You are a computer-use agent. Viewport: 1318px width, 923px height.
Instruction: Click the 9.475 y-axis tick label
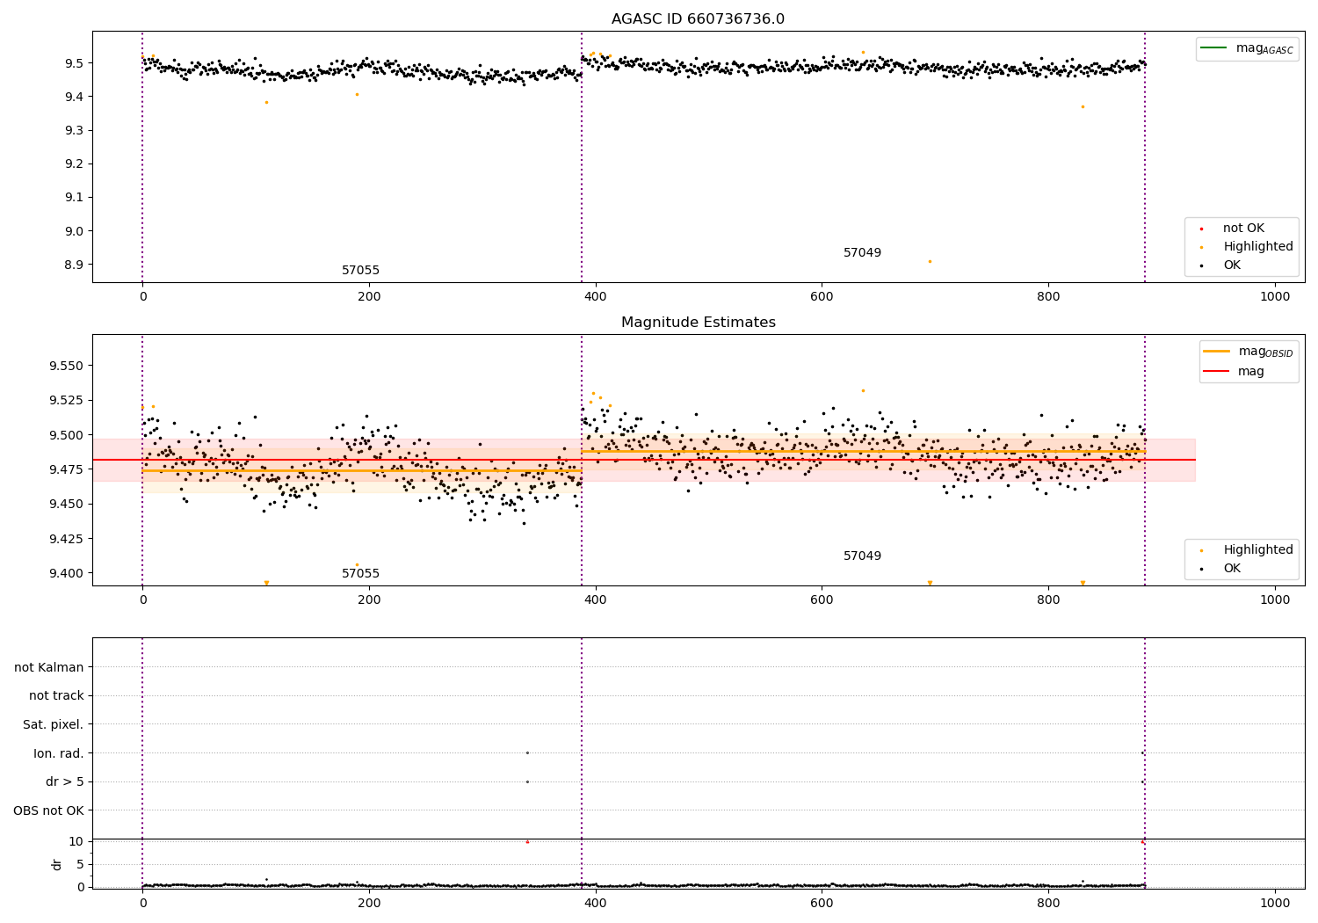tap(67, 469)
